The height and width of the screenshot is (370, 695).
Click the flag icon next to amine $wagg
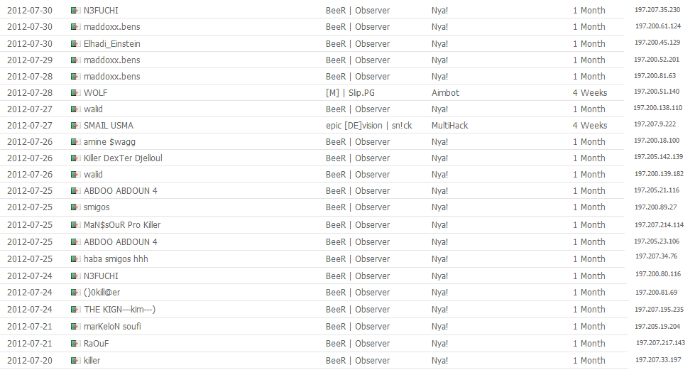point(75,142)
